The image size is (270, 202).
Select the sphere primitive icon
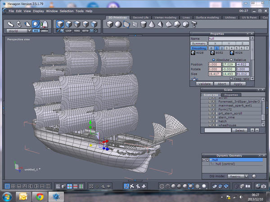click(118, 25)
